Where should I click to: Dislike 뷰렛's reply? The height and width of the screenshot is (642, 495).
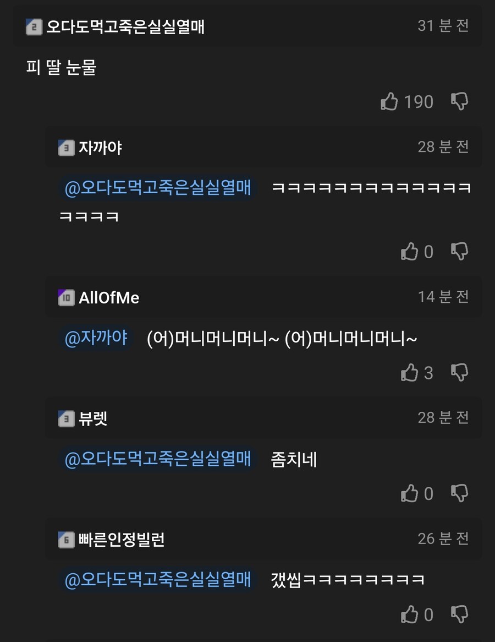tap(459, 493)
